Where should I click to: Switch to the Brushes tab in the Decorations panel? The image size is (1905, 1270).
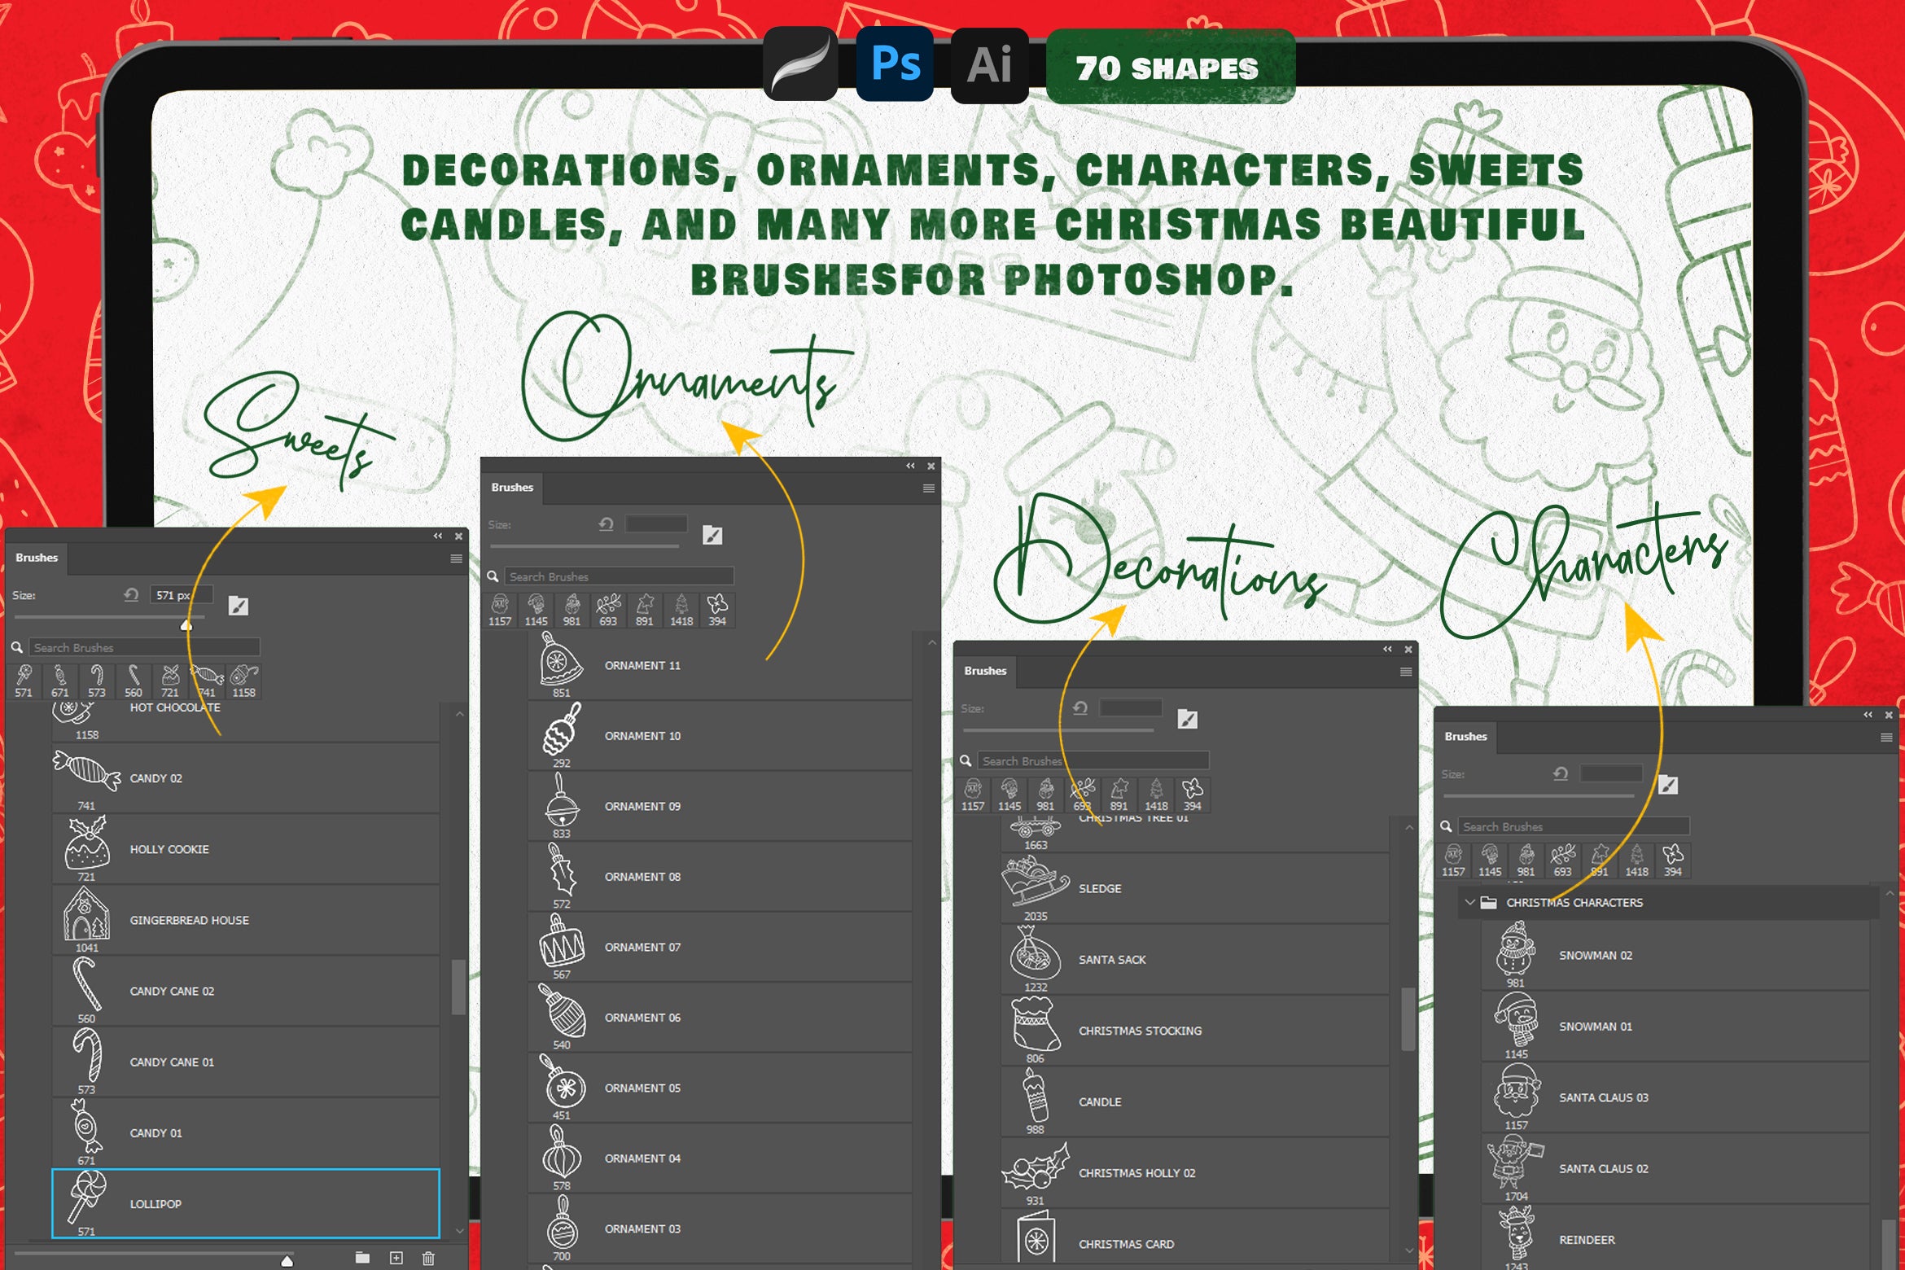click(x=985, y=671)
